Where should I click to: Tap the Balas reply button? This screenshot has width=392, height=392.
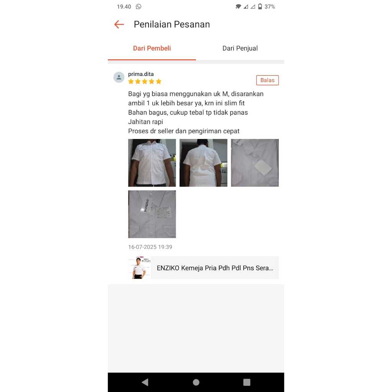coord(267,80)
